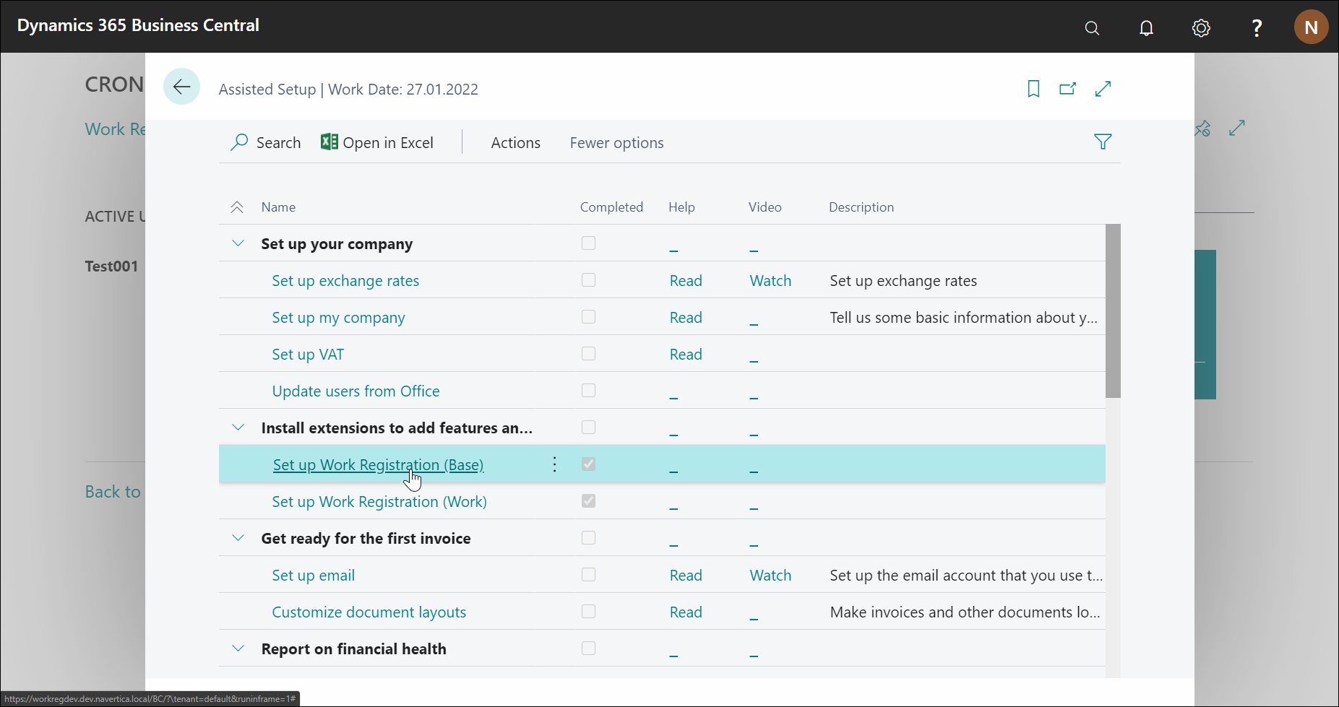Collapse Report on financial health group
The width and height of the screenshot is (1339, 707).
[238, 649]
